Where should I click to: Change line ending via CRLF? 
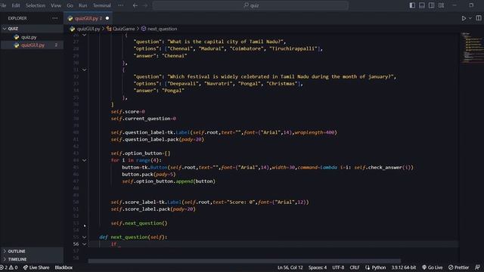pyautogui.click(x=355, y=267)
